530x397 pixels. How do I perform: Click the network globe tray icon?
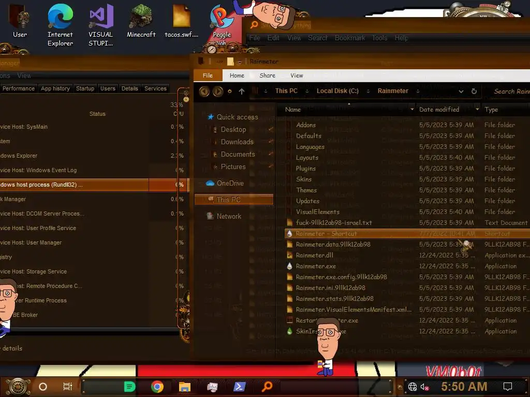(x=413, y=387)
